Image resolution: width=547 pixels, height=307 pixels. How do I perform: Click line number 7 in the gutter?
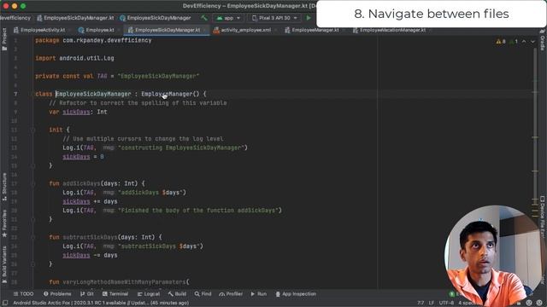(15, 94)
